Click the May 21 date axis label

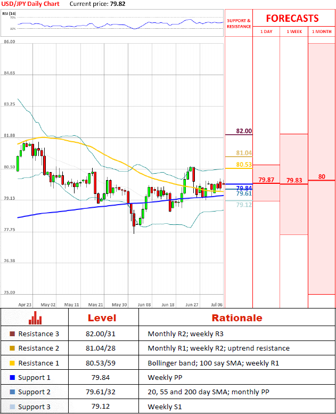click(x=95, y=305)
